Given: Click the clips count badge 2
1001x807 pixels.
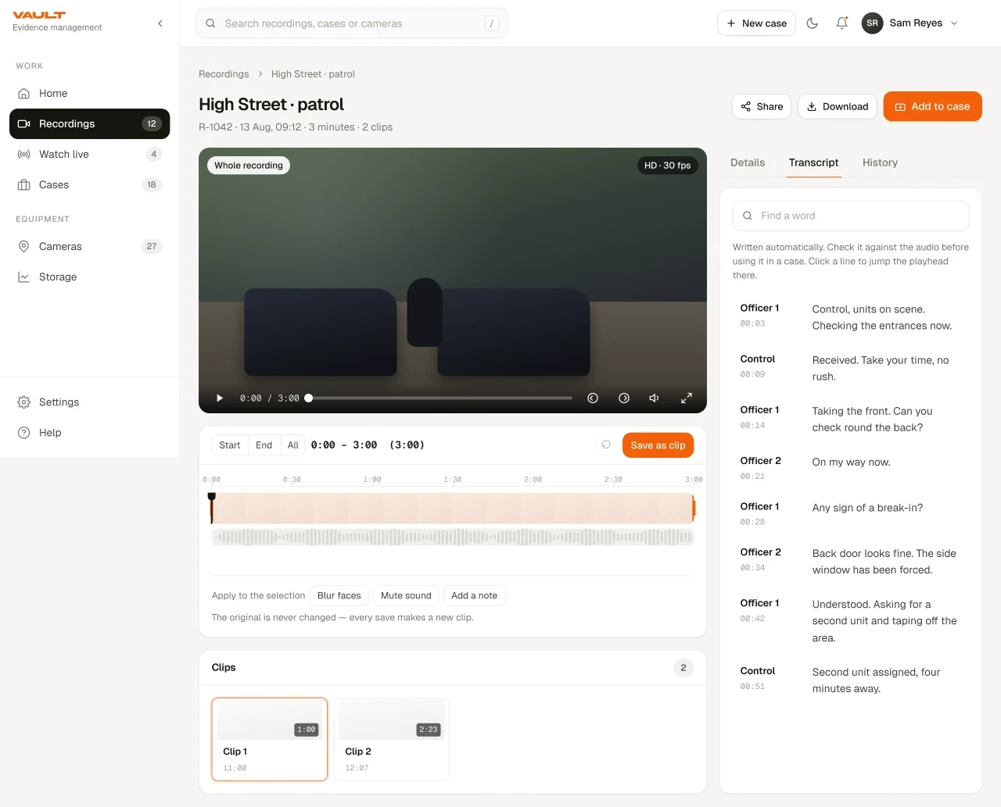Looking at the screenshot, I should click(683, 668).
